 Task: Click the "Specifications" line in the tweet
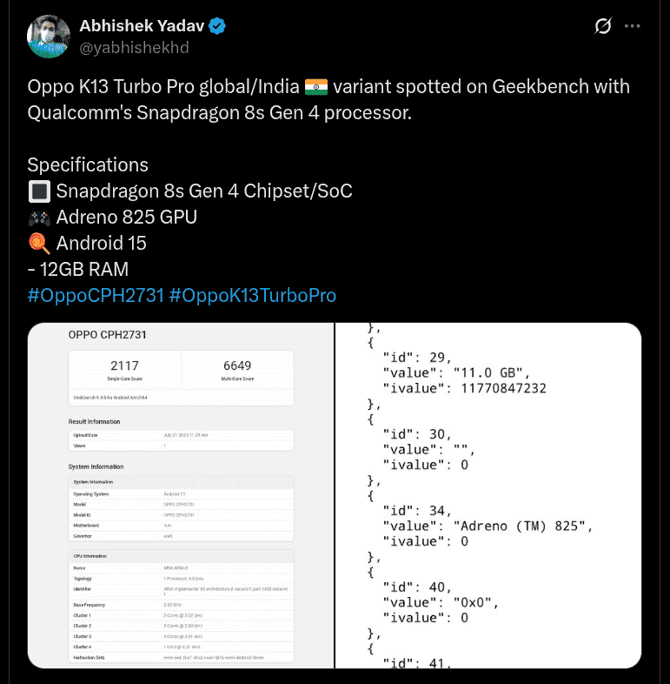(x=88, y=165)
